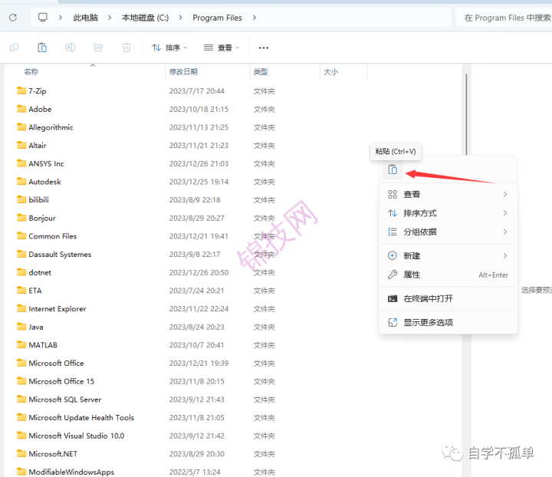Select 在终端中打开 in the context menu
Image resolution: width=552 pixels, height=477 pixels.
(449, 298)
